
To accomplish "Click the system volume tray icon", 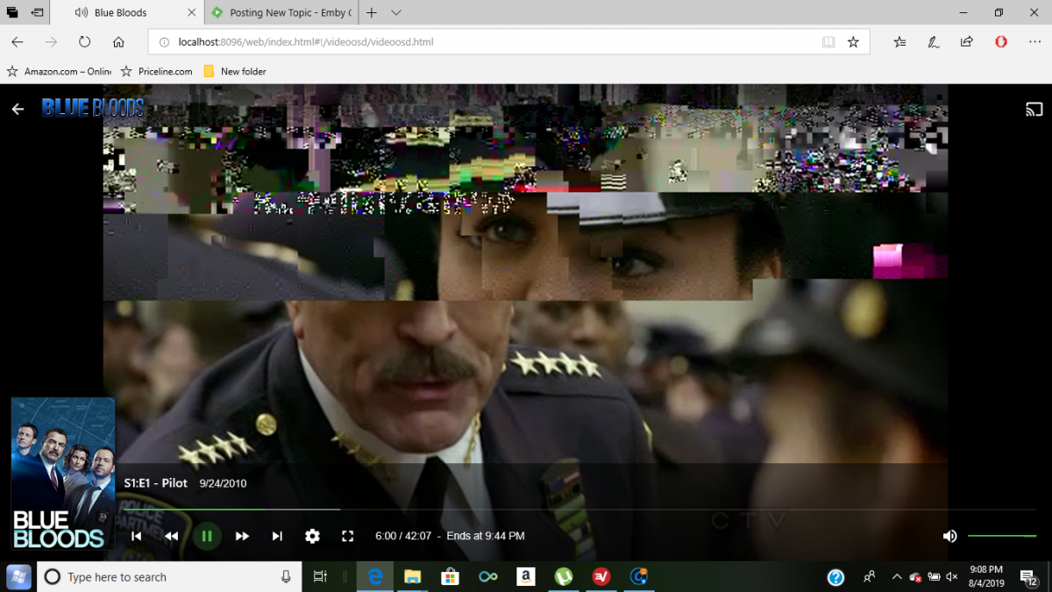I will pos(952,576).
